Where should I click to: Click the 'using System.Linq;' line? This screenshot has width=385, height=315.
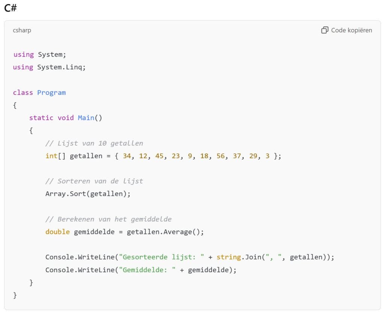pyautogui.click(x=49, y=67)
